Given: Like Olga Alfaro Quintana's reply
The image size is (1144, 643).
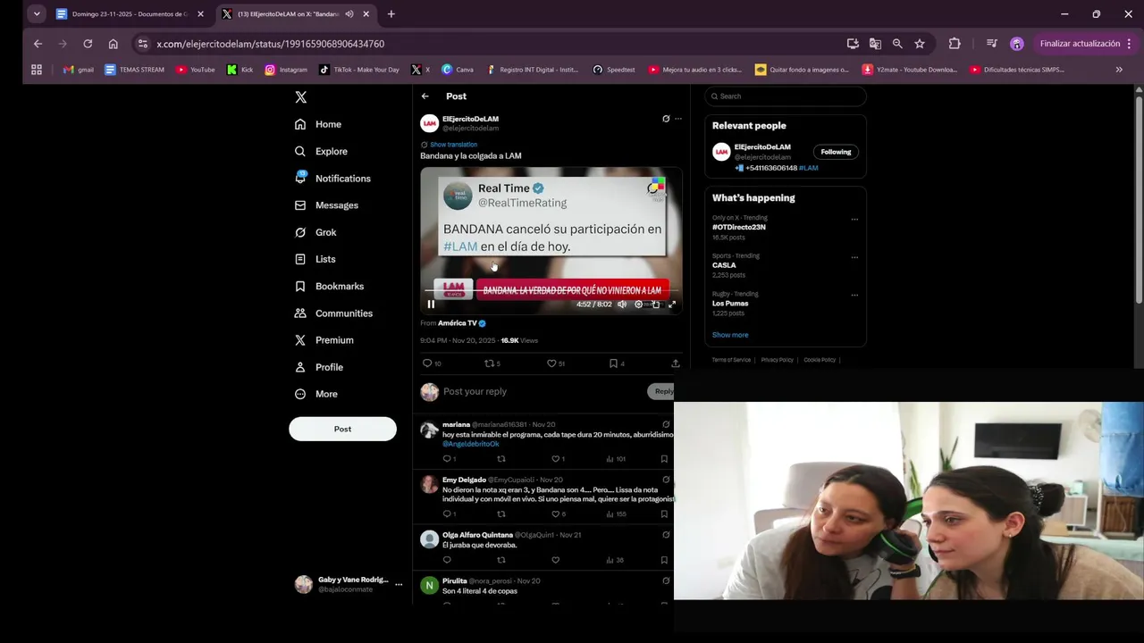Looking at the screenshot, I should (x=555, y=560).
